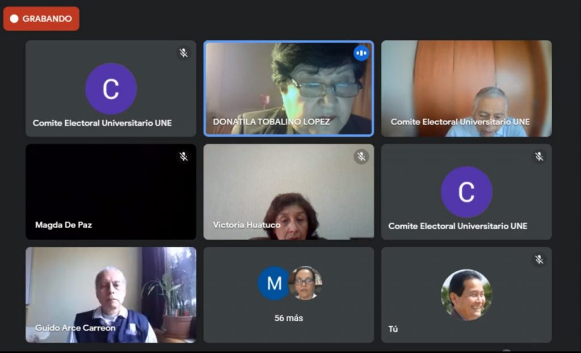Select Donatila Tobalino Lopez video tile
The image size is (581, 353).
[289, 89]
